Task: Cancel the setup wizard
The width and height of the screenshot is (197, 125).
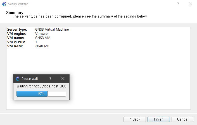Action: [183, 119]
